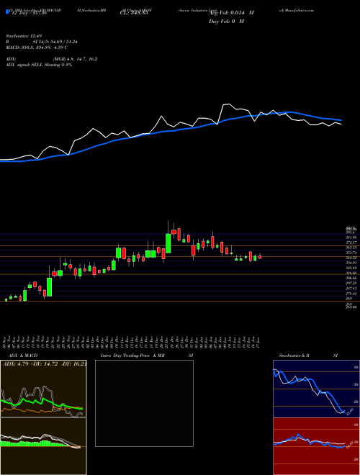Click the "Intra Day Trading Price & MR" title

pos(133,356)
